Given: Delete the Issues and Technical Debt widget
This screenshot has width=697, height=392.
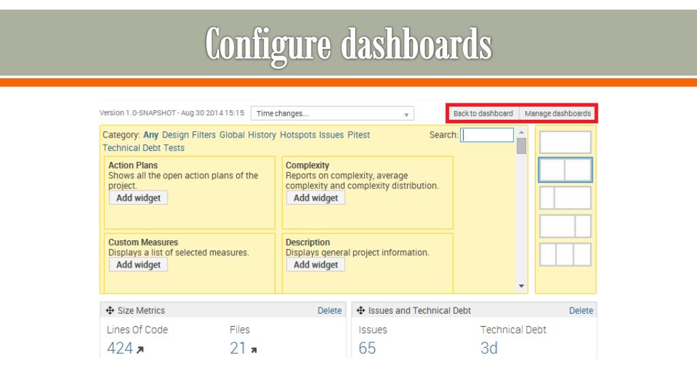Looking at the screenshot, I should point(581,310).
